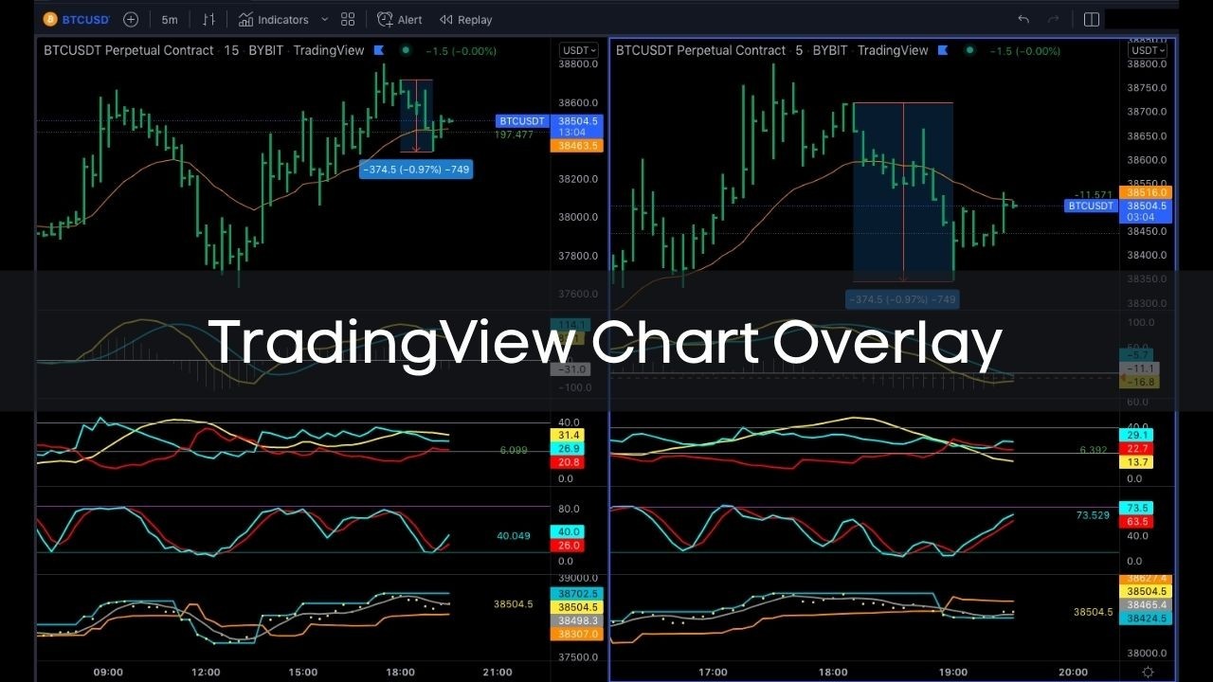The height and width of the screenshot is (682, 1213).
Task: Open the indicator templates grid icon
Action: [x=348, y=19]
